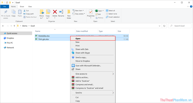Screen dimensions: 193x103
Task: Switch to the View tab
Action: [30, 7]
